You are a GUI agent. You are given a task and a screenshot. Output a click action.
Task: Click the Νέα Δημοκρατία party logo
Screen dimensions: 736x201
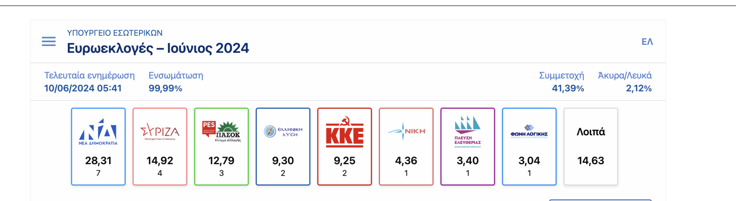[x=98, y=132]
